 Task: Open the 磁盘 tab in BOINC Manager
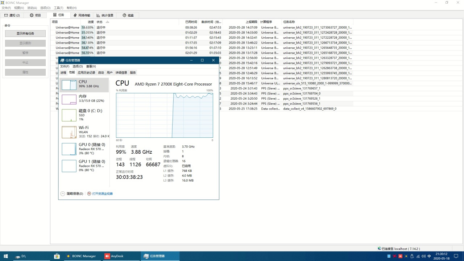point(128,15)
